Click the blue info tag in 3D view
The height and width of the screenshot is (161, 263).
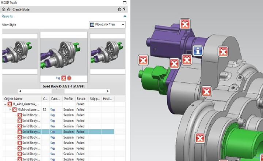coord(198,51)
